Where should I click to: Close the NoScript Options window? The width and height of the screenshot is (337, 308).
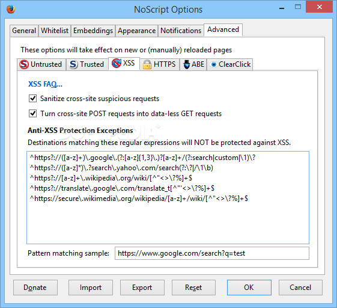tap(320, 7)
